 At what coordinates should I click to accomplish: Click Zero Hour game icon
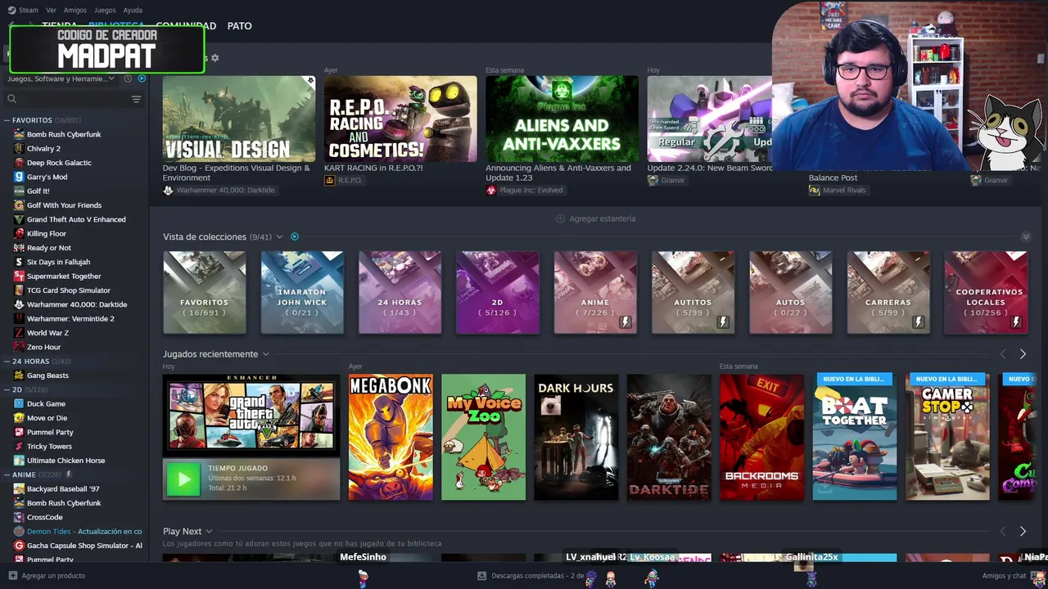click(19, 347)
